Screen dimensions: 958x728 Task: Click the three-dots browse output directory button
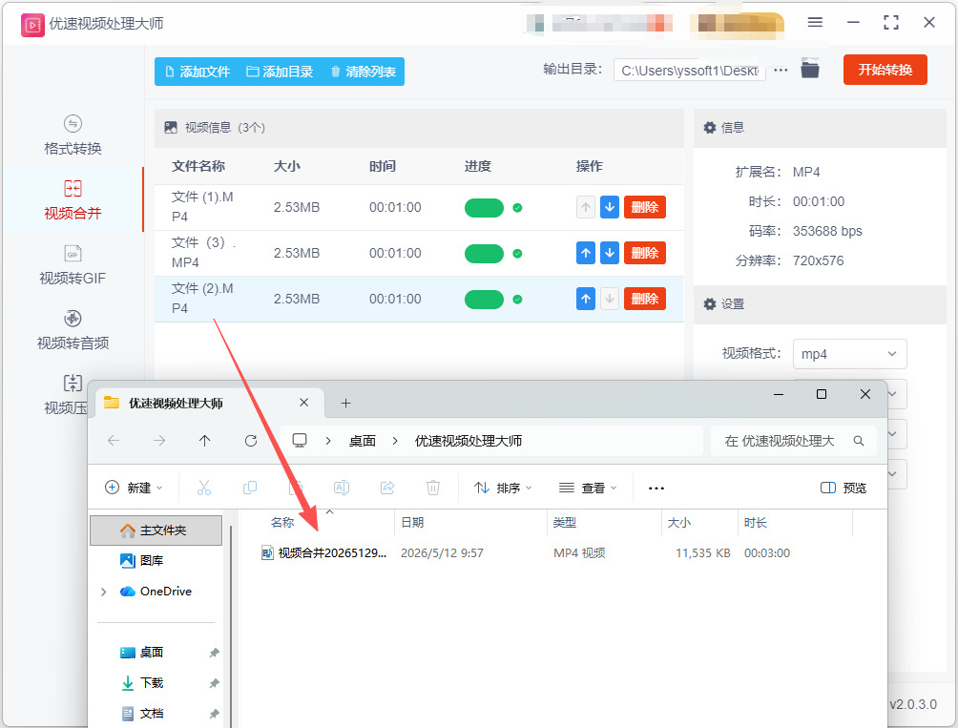(781, 71)
